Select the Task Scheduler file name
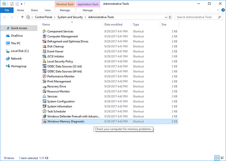 pyautogui.click(x=57, y=111)
